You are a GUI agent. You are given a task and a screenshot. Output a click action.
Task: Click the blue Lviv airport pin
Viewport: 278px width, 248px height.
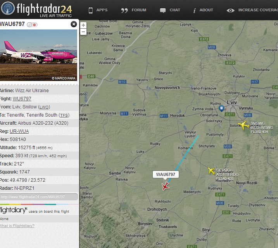point(221,108)
